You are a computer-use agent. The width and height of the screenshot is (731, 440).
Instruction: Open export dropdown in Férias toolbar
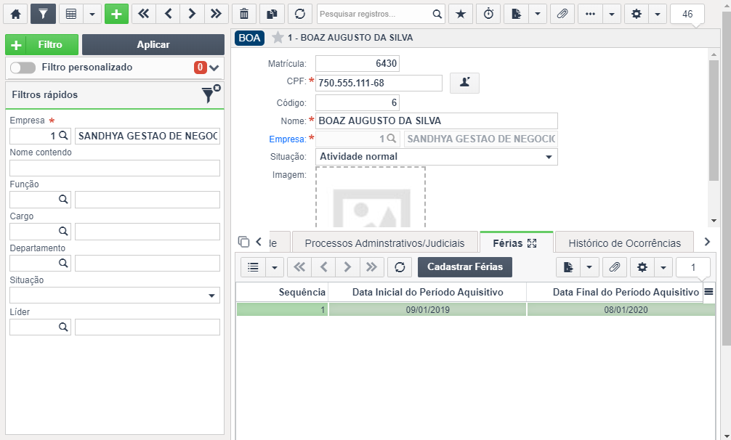[589, 267]
